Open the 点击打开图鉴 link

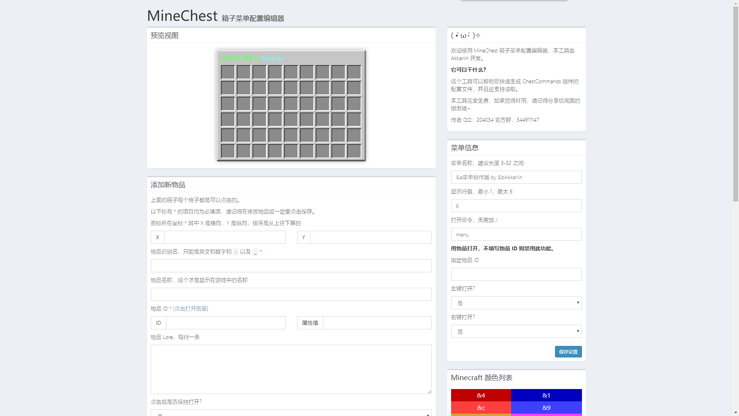click(x=191, y=309)
